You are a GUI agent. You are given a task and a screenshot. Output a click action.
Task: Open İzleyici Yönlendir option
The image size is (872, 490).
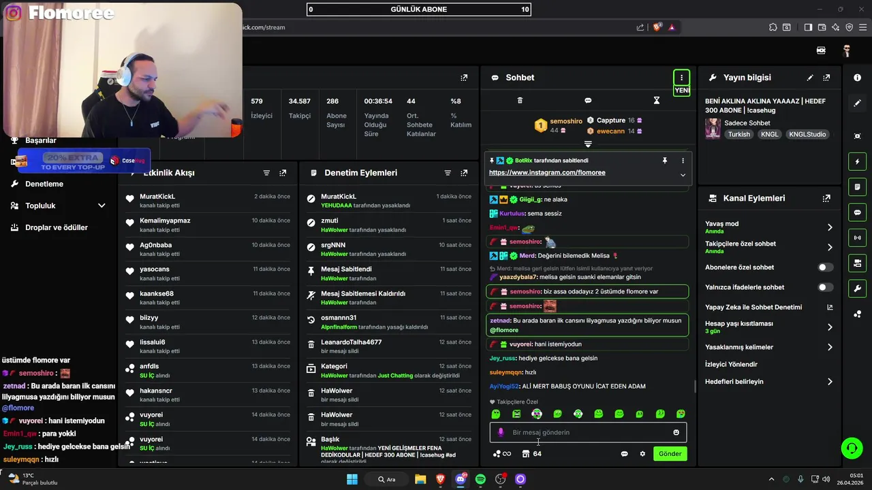[x=731, y=365]
